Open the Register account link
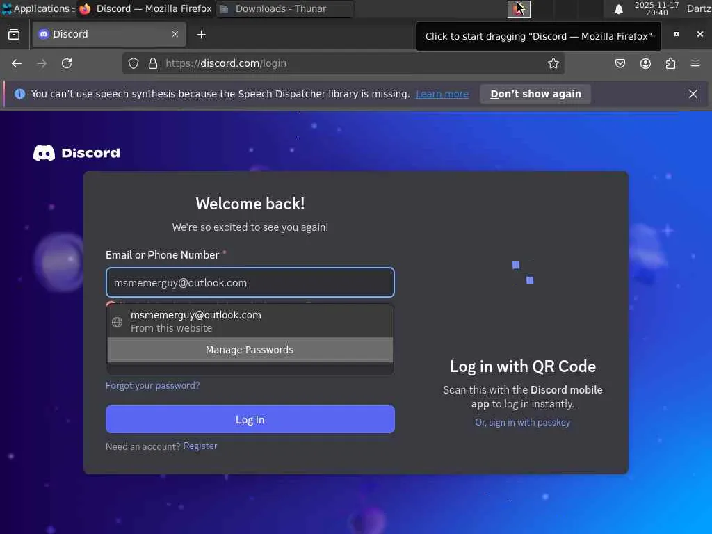This screenshot has height=534, width=712. tap(200, 446)
